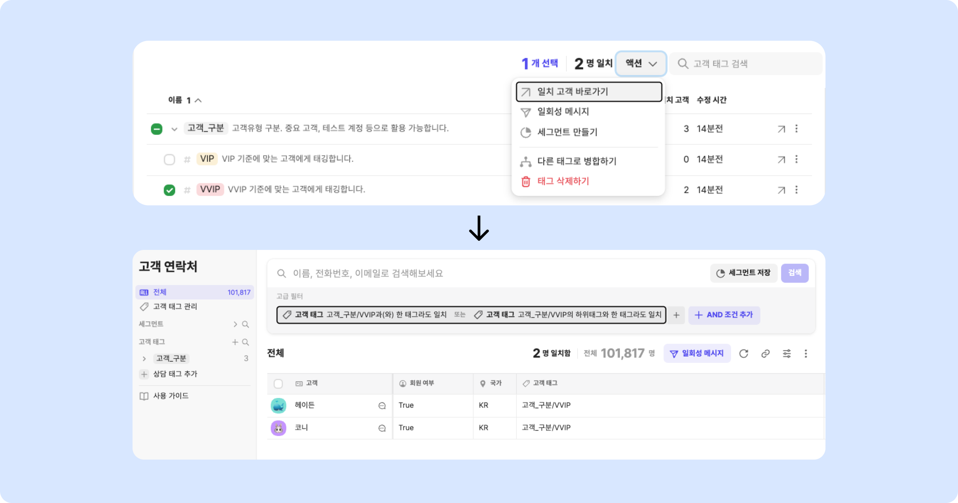Click the pink VVIP tag label
958x503 pixels.
click(210, 189)
